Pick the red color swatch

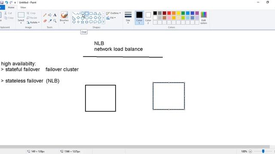click(x=169, y=13)
